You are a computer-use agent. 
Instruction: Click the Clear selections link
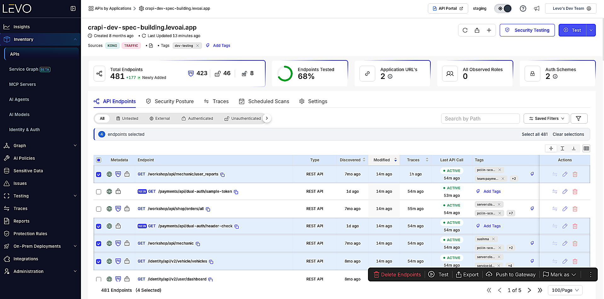(x=568, y=134)
